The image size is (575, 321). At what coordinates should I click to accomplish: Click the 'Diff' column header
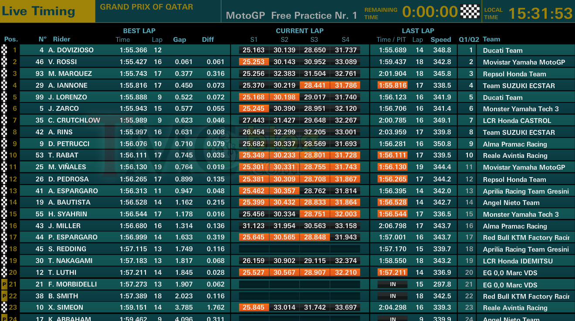pos(208,39)
